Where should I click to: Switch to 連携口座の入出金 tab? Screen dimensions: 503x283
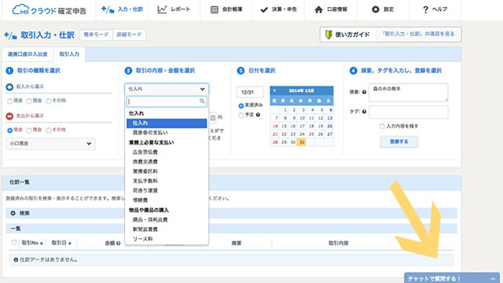pos(28,54)
